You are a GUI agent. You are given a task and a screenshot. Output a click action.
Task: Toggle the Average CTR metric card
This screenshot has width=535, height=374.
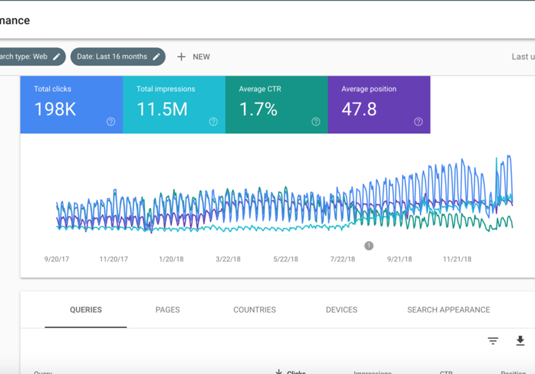pos(276,105)
